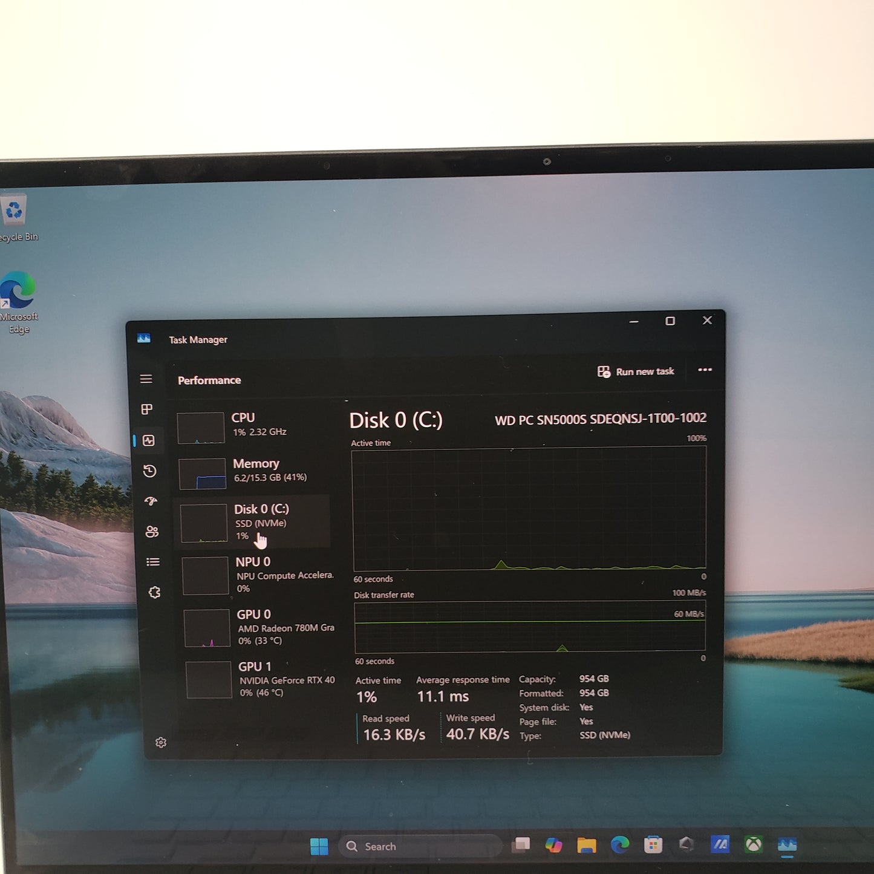
Task: Click the 11.1 ms average response time value
Action: (443, 697)
